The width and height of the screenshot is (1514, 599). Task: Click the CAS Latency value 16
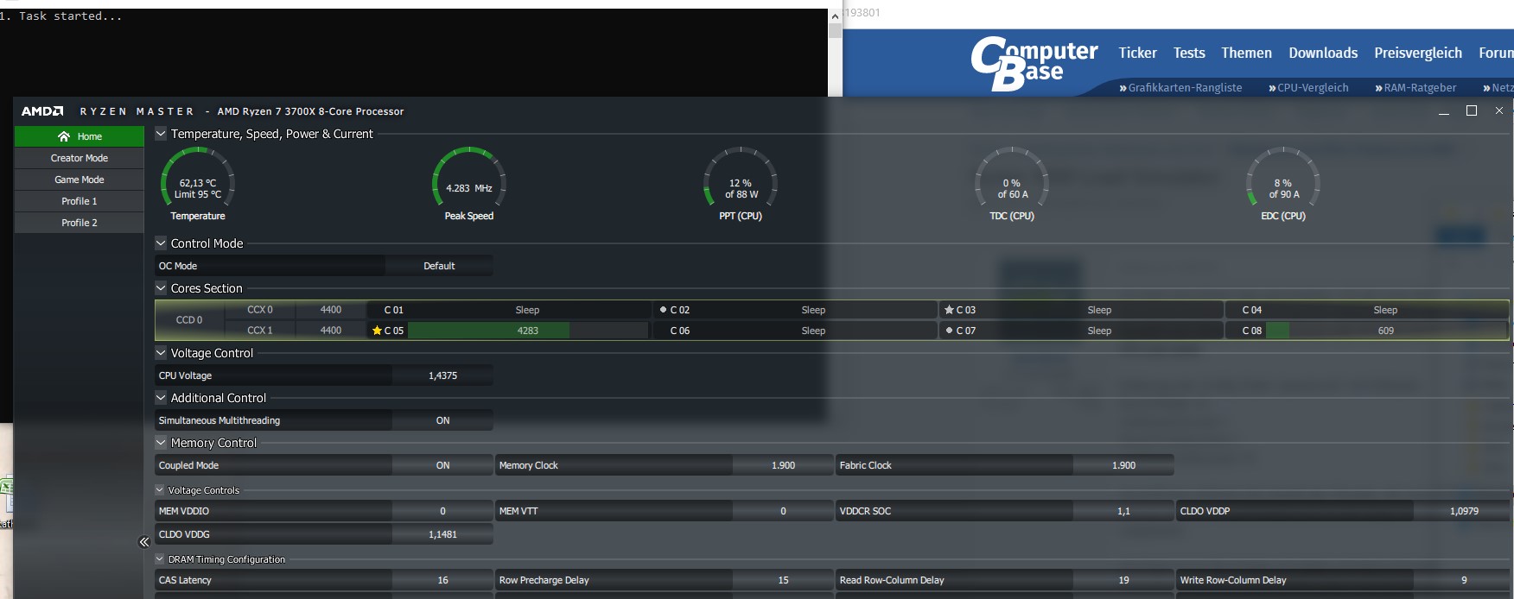pos(442,580)
